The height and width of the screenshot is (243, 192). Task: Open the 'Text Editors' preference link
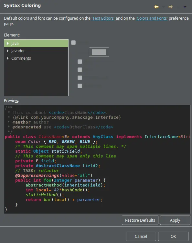point(103,18)
